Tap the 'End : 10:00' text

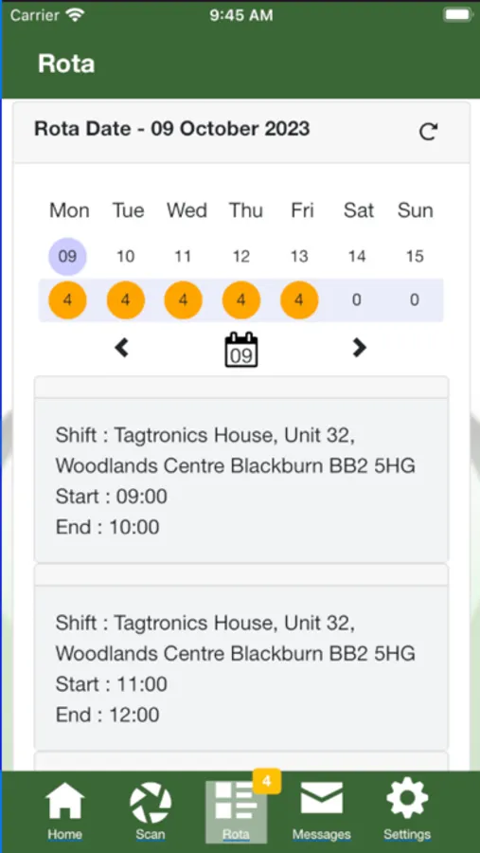click(108, 527)
